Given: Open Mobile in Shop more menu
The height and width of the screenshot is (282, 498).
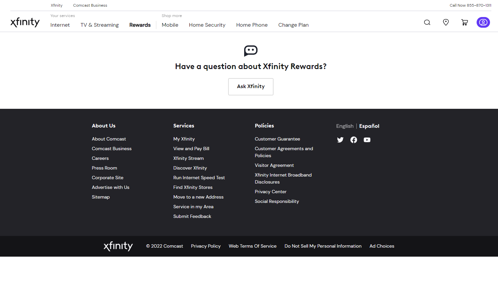Looking at the screenshot, I should (170, 25).
